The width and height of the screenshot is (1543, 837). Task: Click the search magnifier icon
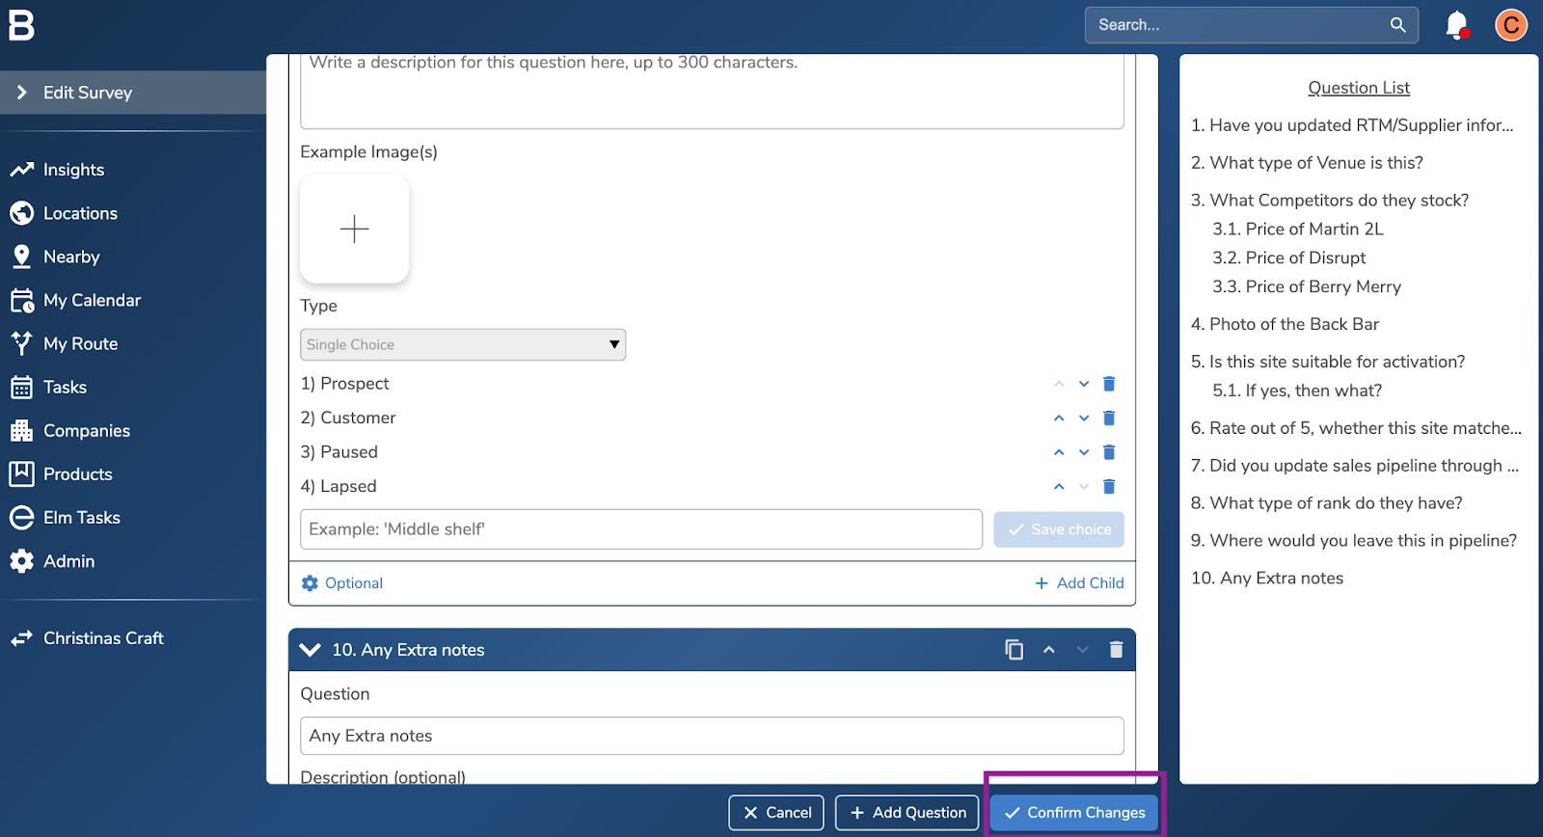[1397, 25]
